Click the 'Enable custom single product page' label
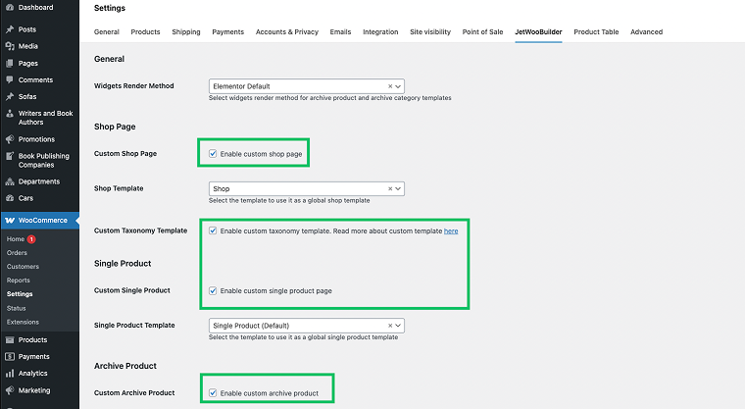This screenshot has height=409, width=745. [x=276, y=291]
